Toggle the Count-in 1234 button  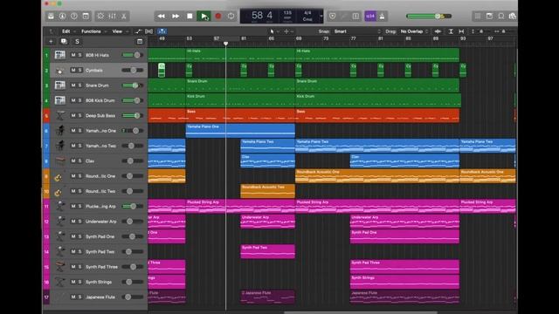point(370,16)
